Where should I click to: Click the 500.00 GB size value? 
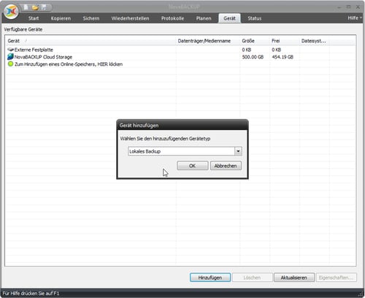tap(253, 57)
